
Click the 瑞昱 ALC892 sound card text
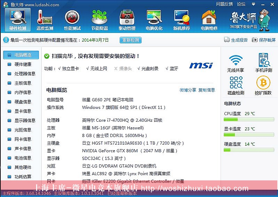point(126,174)
